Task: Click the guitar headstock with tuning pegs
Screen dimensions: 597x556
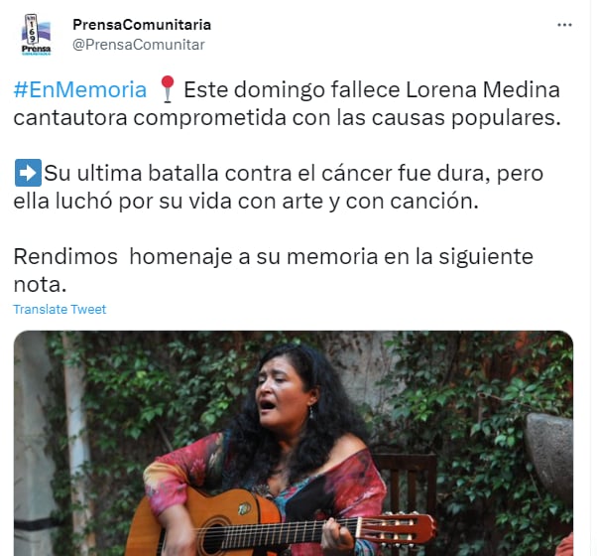Action: [x=396, y=528]
